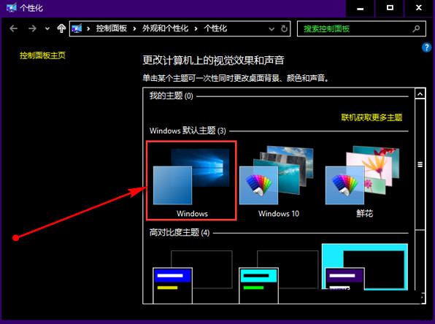Viewport: 435px width, 324px height.
Task: Click the search magnifier icon
Action: pos(416,28)
